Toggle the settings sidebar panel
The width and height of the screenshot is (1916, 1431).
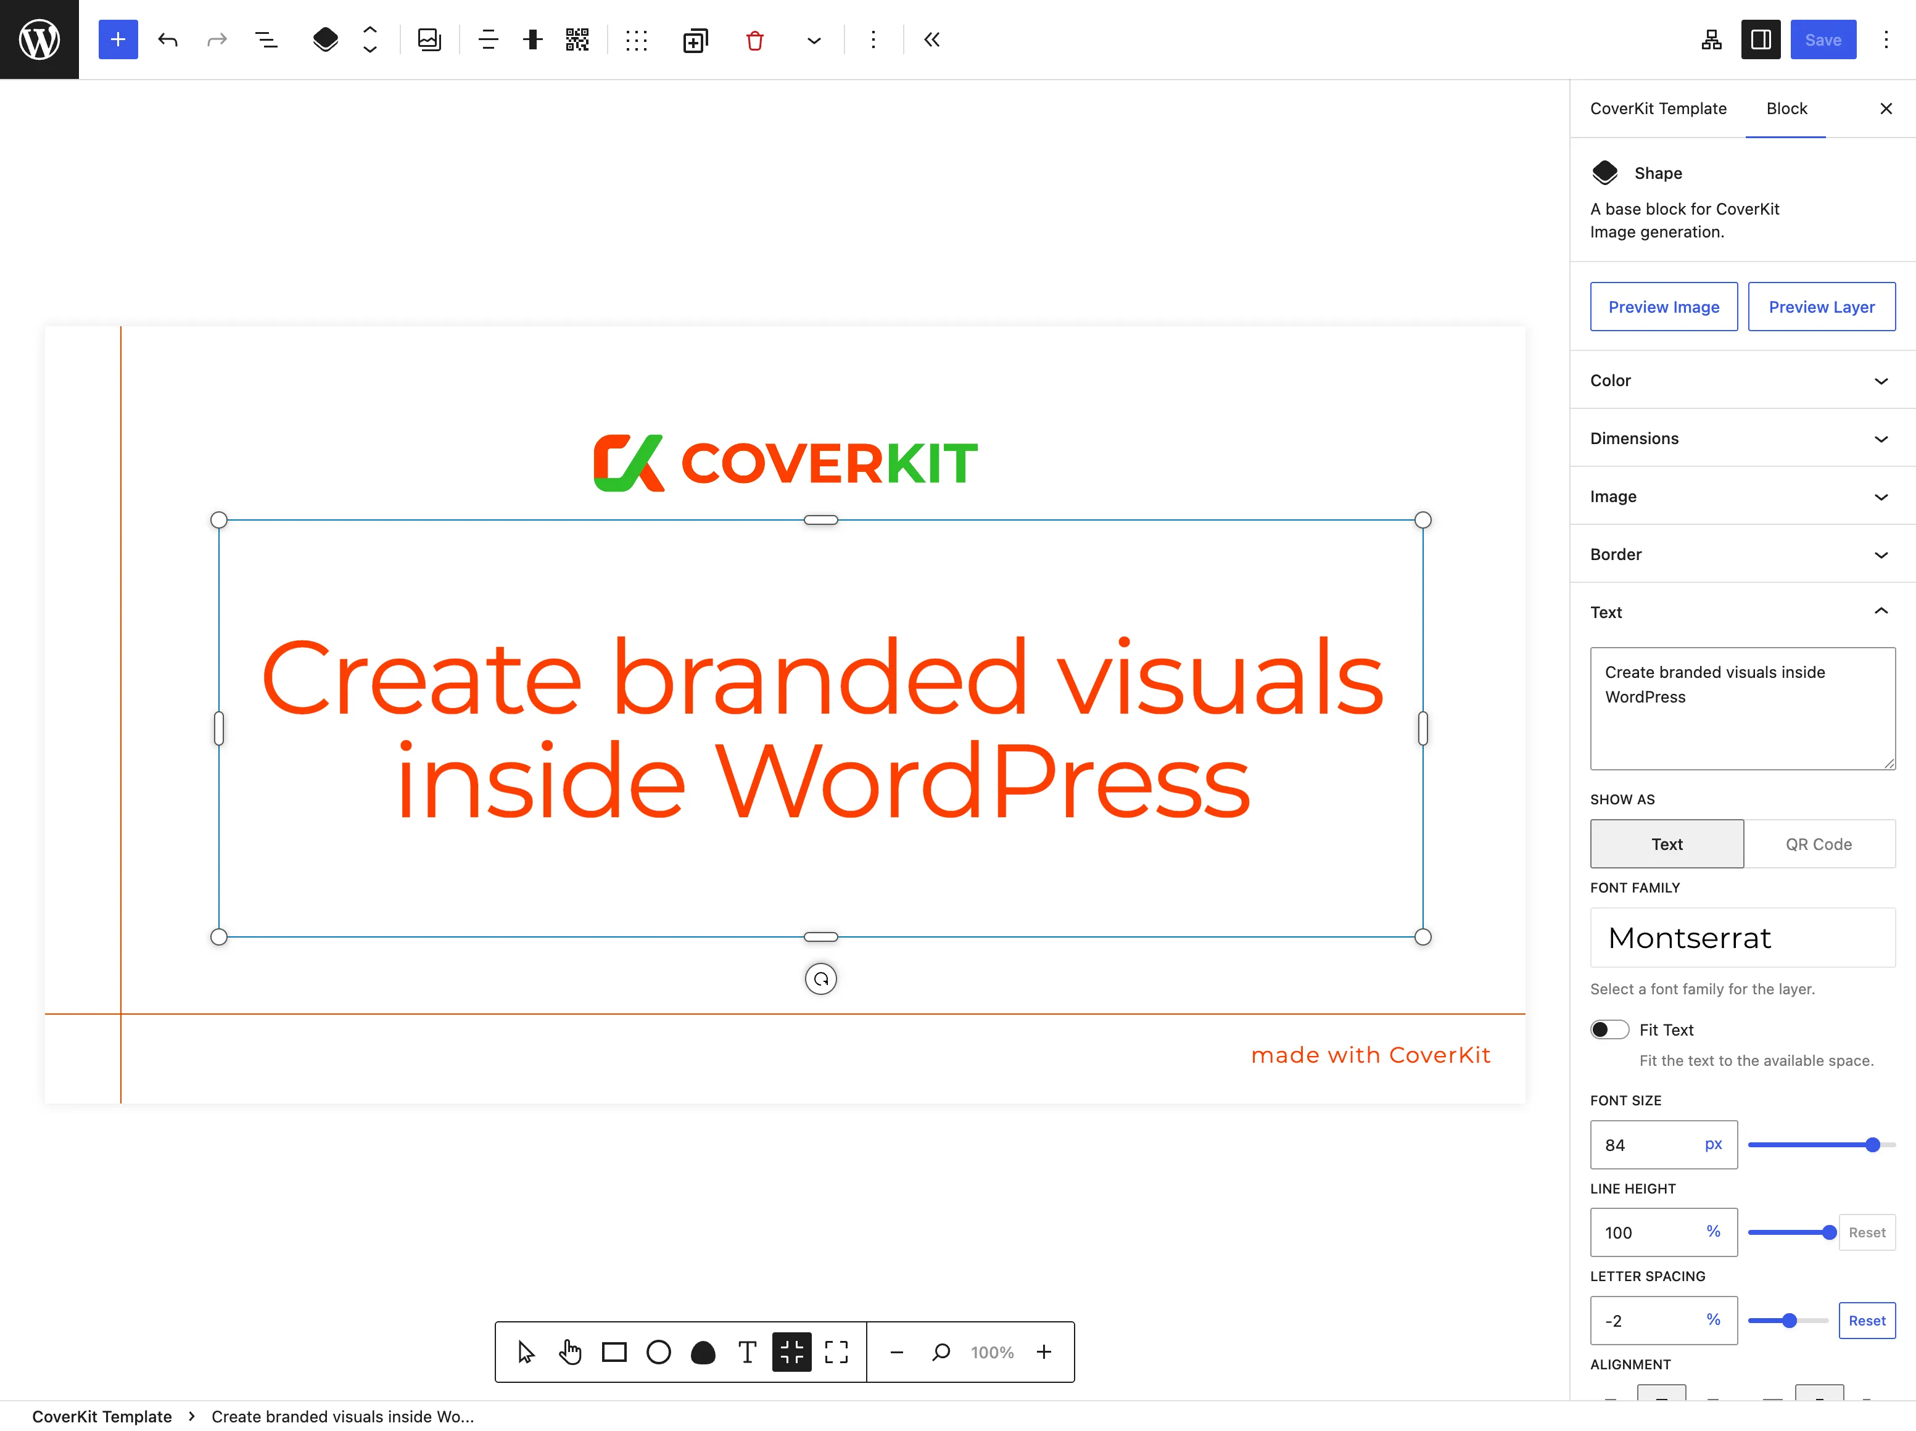tap(1761, 40)
